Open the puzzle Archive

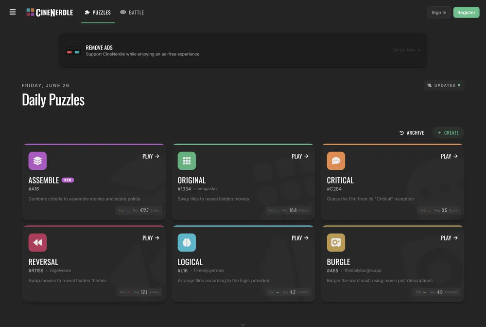click(412, 133)
